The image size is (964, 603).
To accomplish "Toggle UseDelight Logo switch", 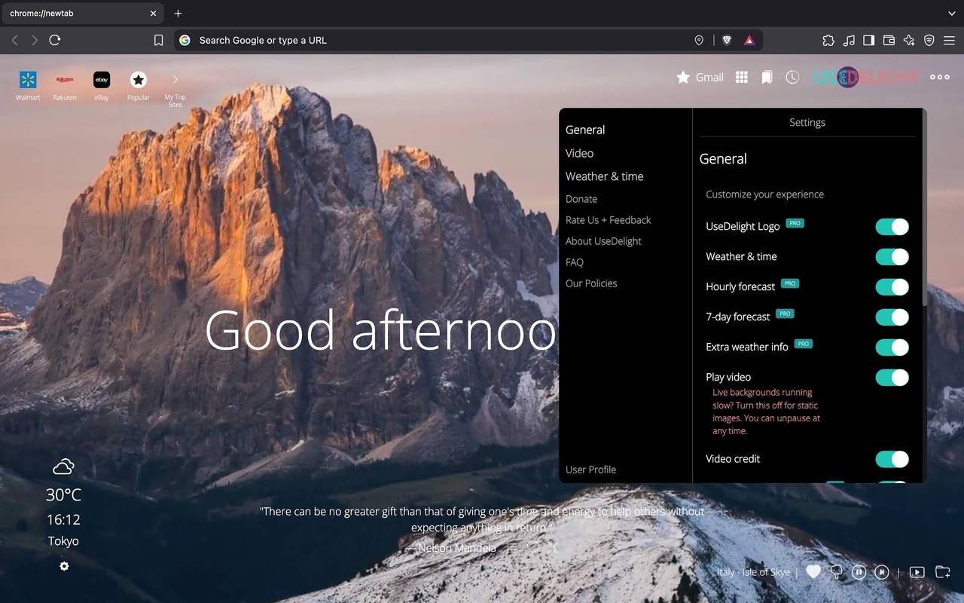I will point(892,226).
